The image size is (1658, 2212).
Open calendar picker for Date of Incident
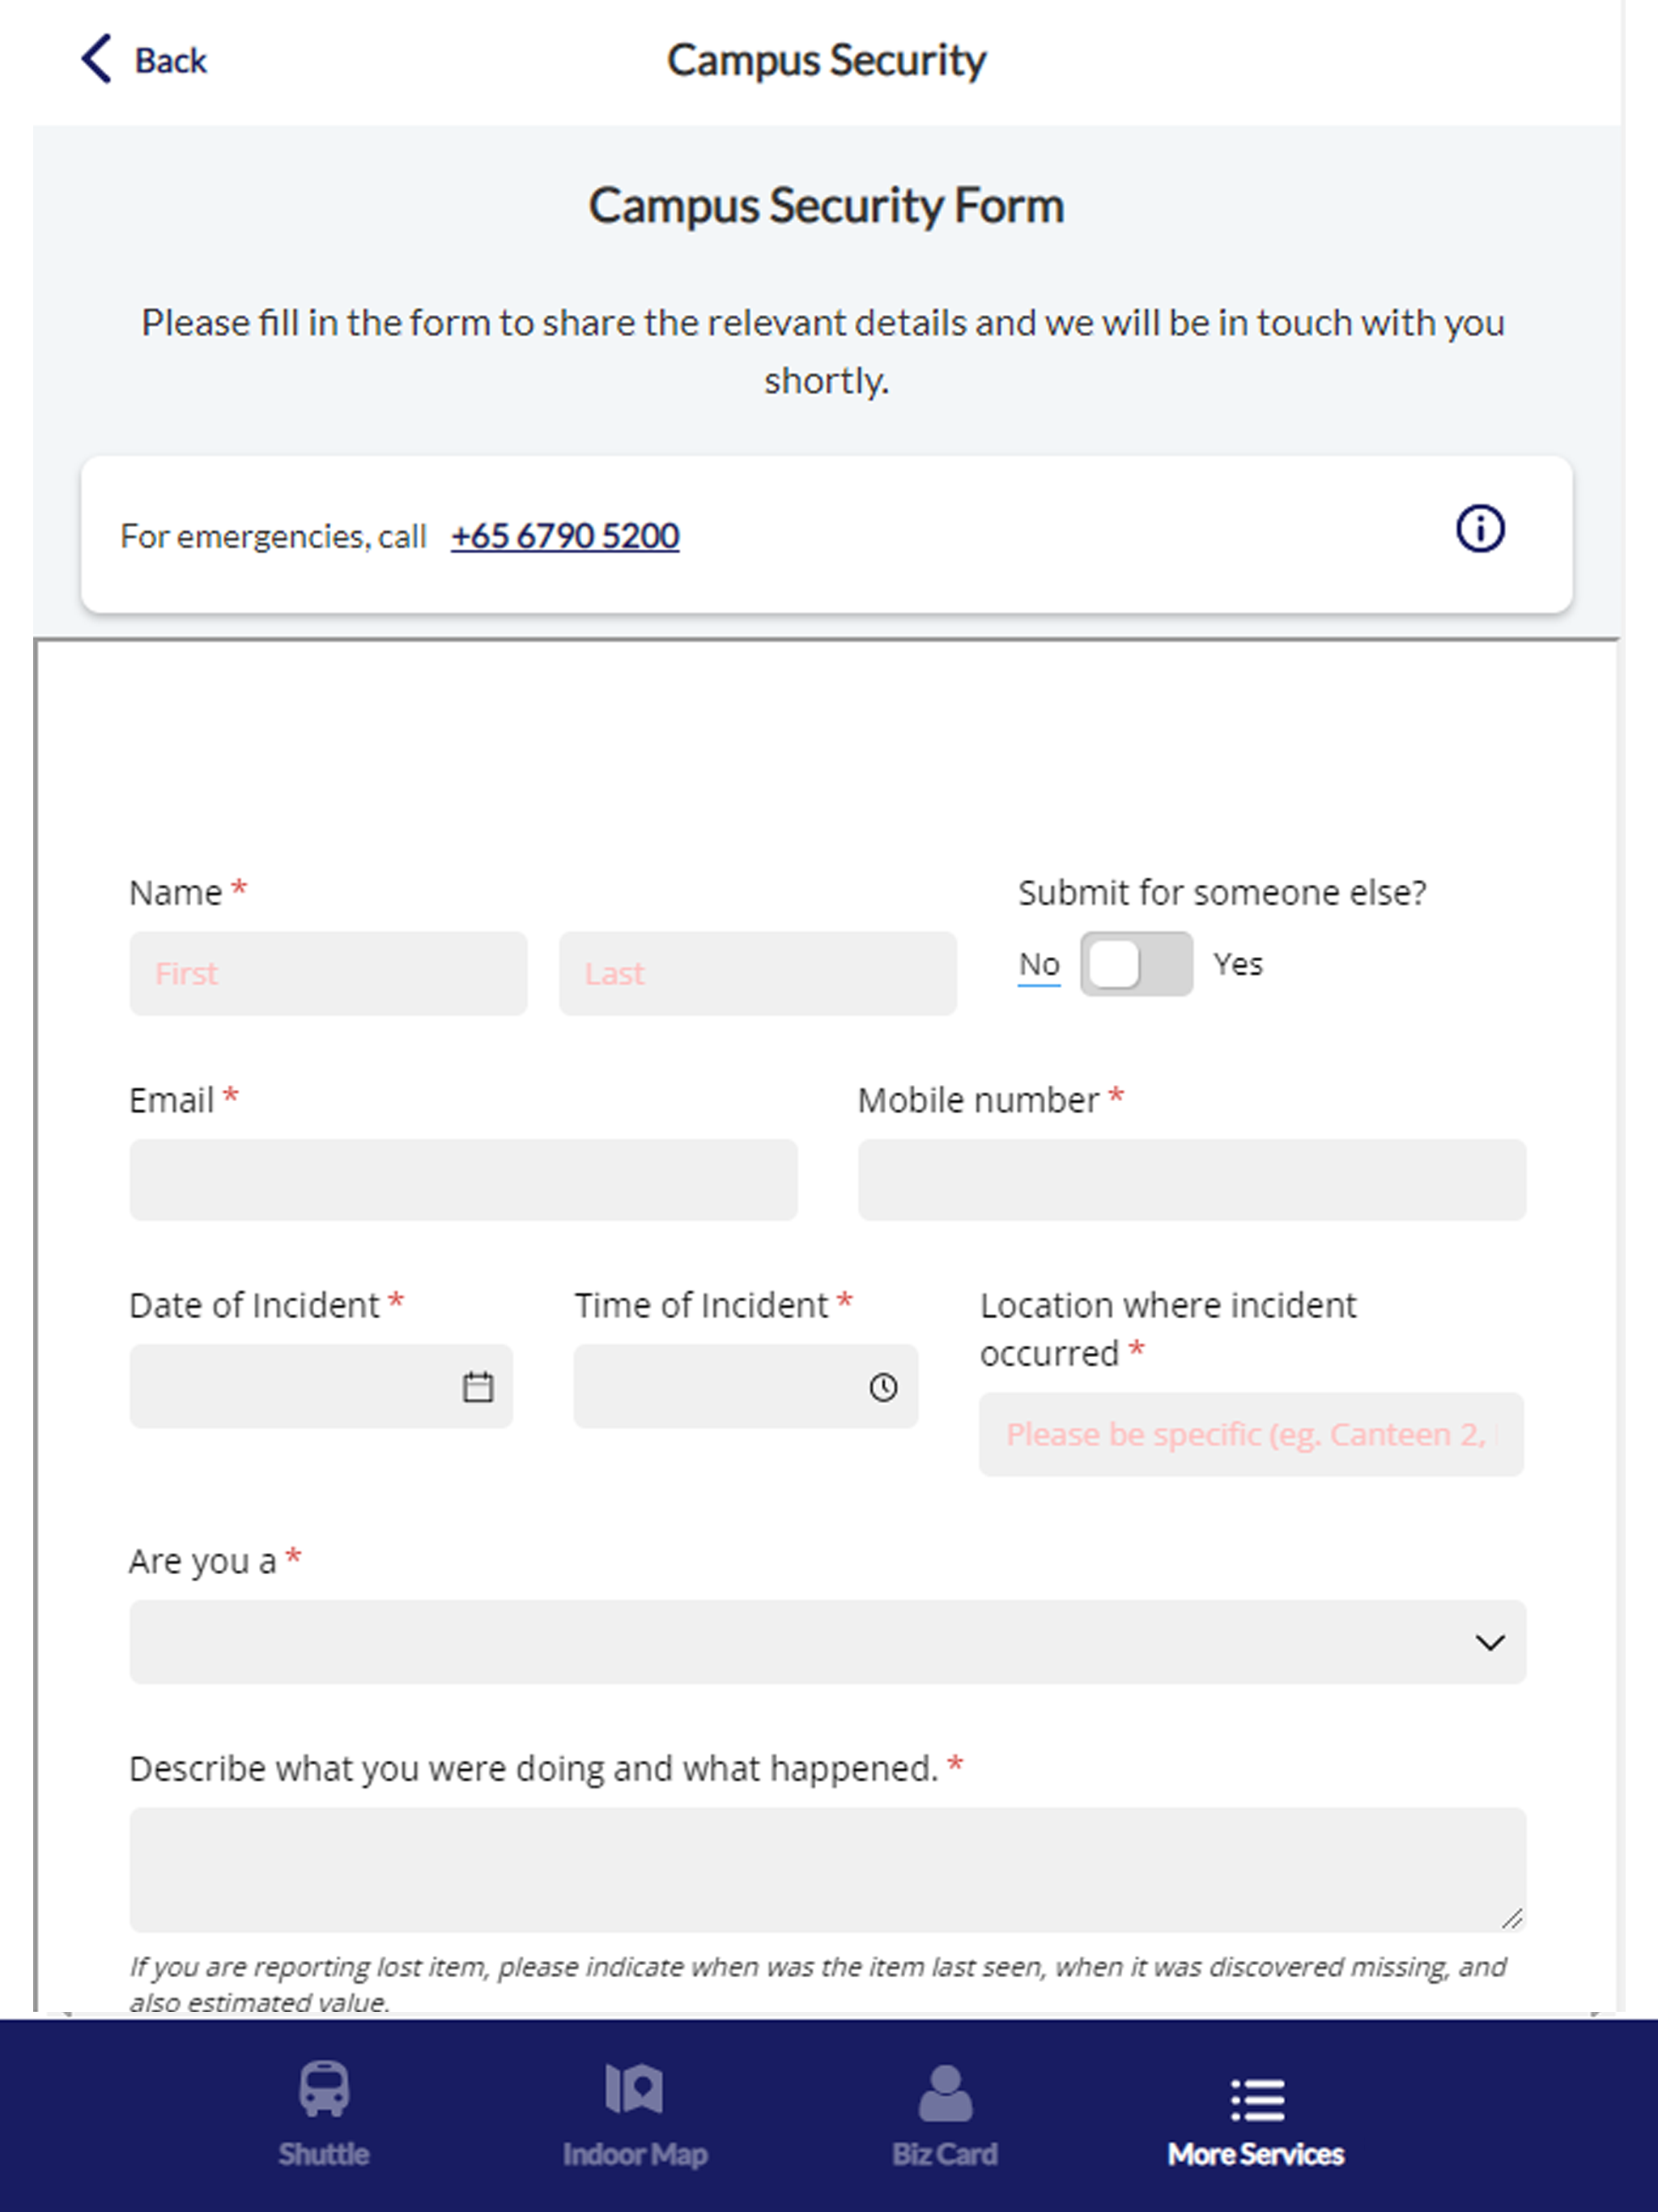478,1387
